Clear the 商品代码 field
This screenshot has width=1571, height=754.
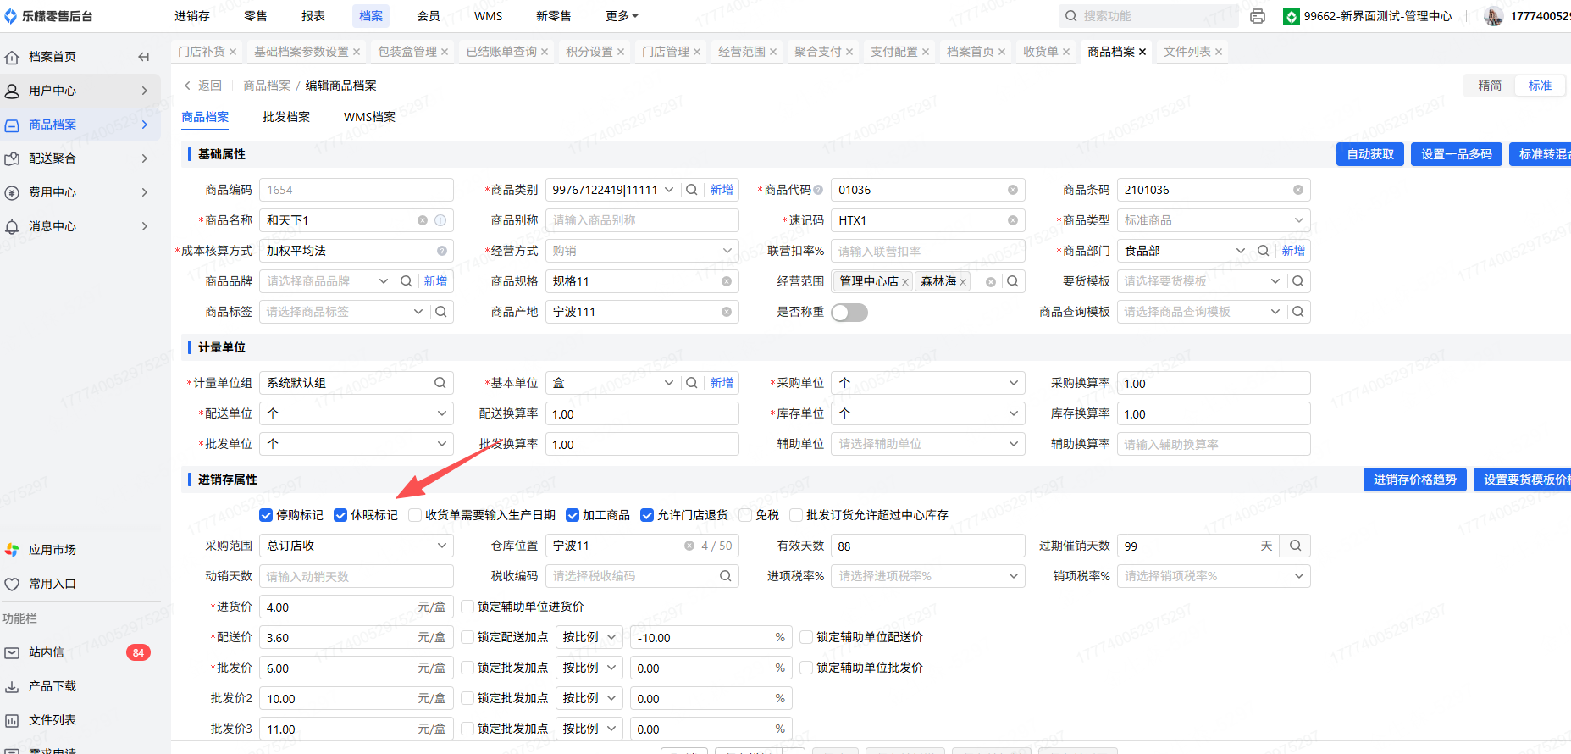click(1012, 190)
